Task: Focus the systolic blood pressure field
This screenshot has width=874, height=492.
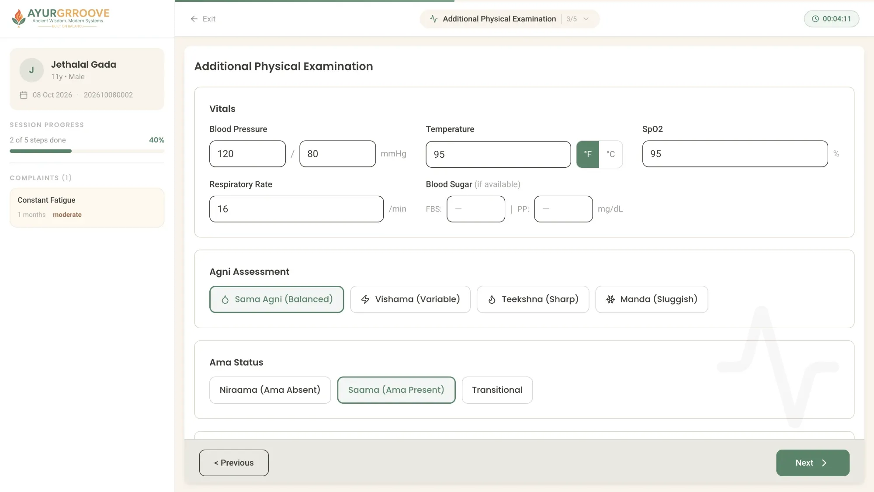Action: (247, 154)
